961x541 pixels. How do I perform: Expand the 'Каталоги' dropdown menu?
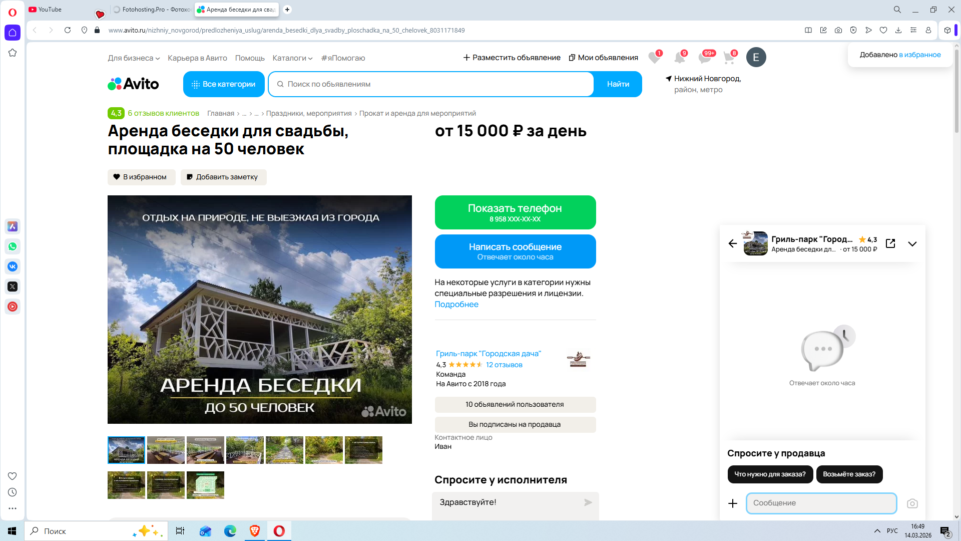(x=292, y=58)
